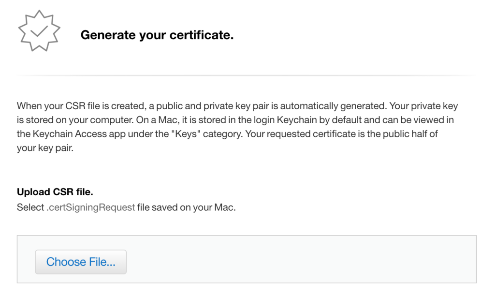
Task: Click the phrase "is stored on your computer"
Action: 75,120
